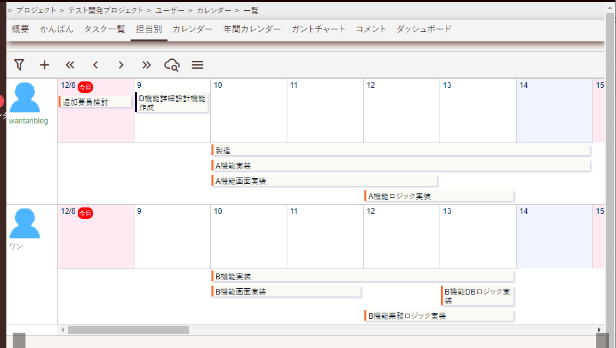Switch to the コメント tab
The width and height of the screenshot is (616, 348).
point(371,29)
